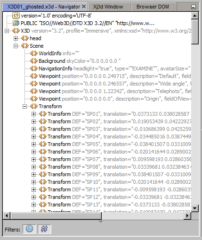The height and width of the screenshot is (240, 202).
Task: Expand the SP01 Transform node
Action: 33,114
